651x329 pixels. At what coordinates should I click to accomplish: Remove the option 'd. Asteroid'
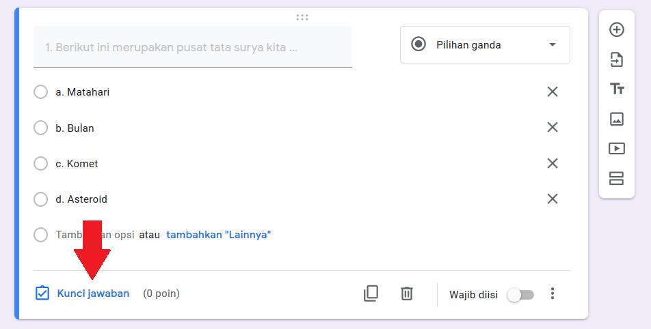[553, 199]
